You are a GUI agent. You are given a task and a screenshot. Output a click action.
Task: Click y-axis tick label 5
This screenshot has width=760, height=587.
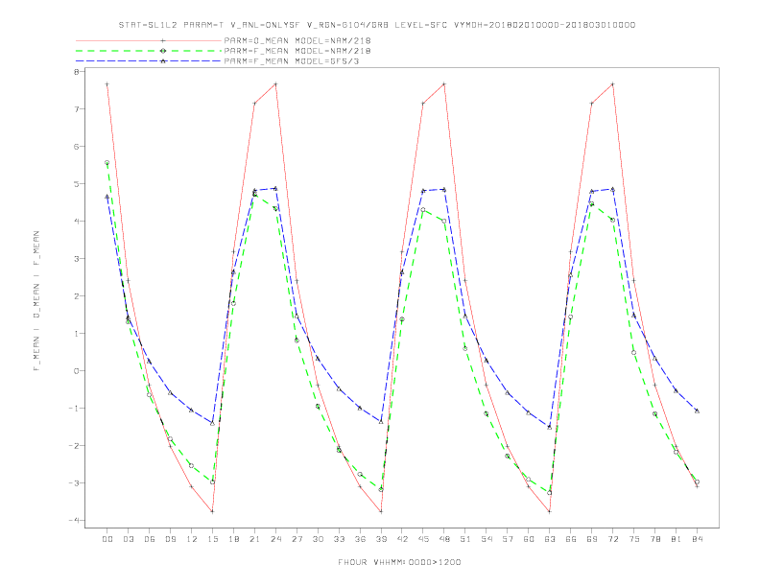(x=76, y=183)
